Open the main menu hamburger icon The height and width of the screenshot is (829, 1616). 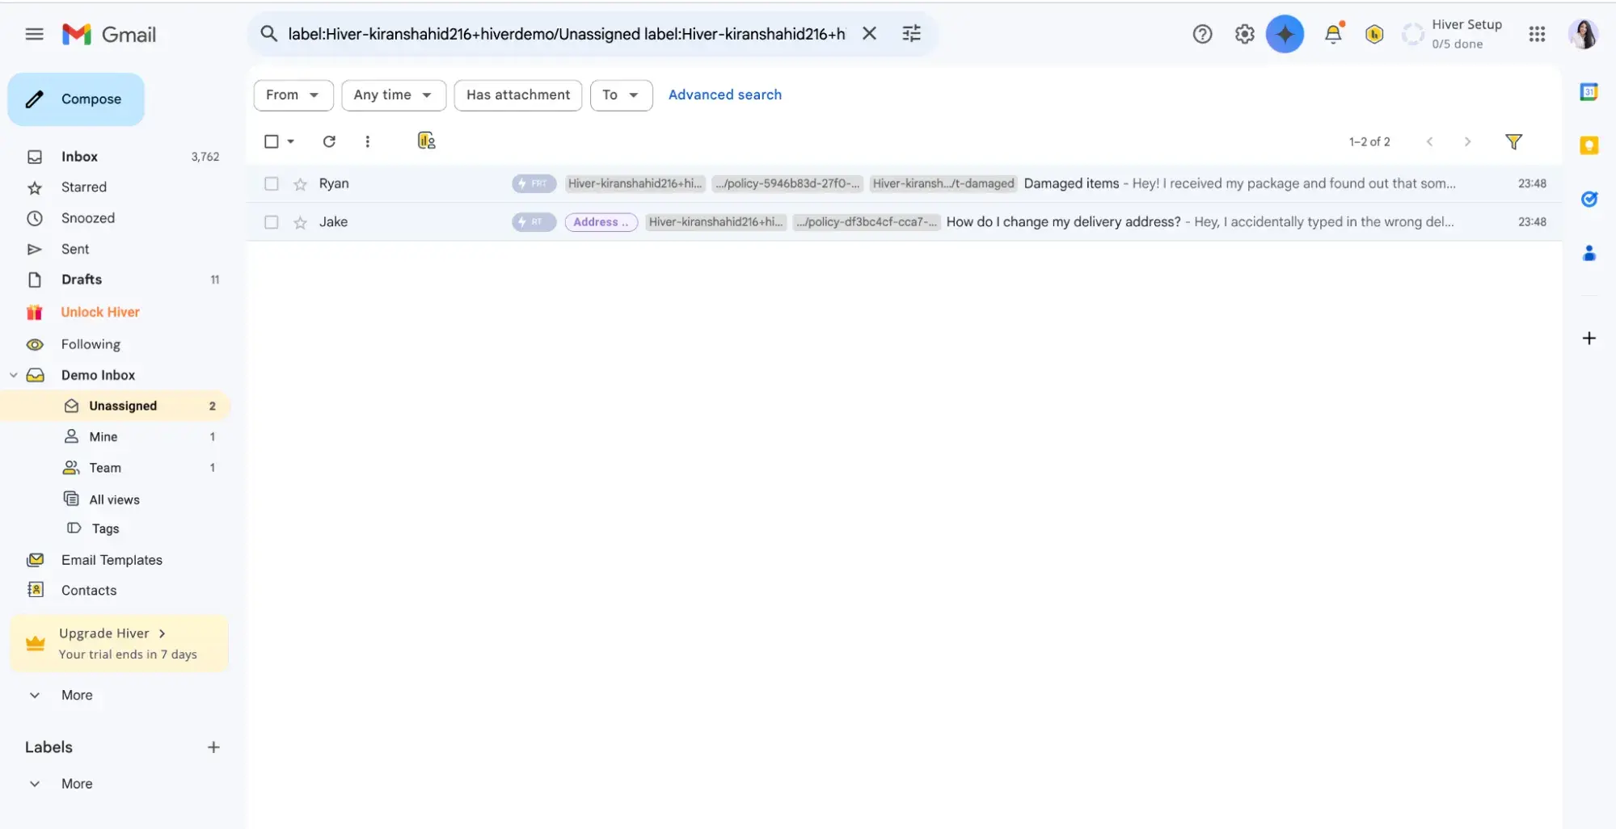tap(34, 34)
